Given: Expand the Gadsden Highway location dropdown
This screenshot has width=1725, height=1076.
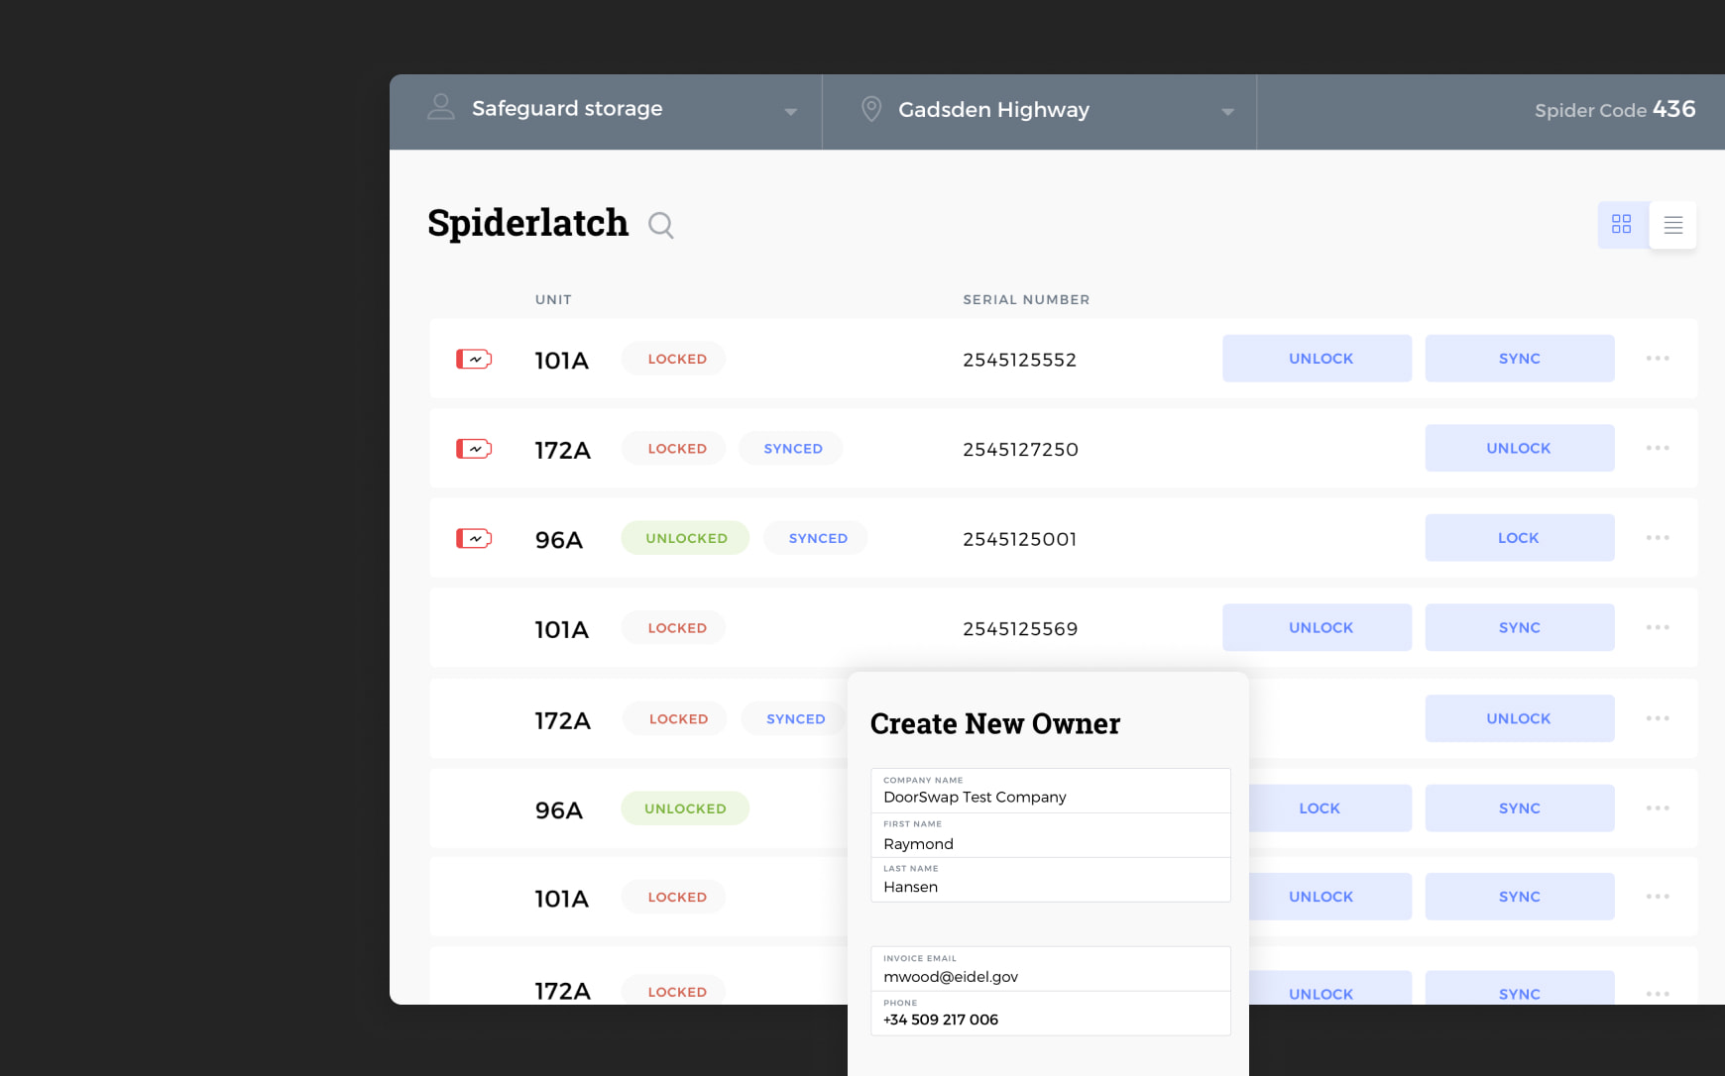Looking at the screenshot, I should click(1227, 112).
